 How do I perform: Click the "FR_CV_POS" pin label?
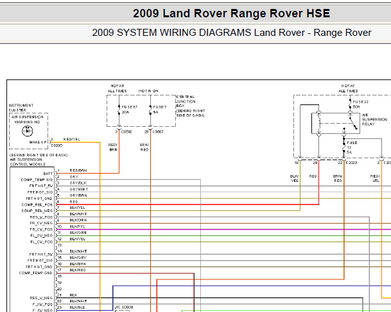coord(41,229)
